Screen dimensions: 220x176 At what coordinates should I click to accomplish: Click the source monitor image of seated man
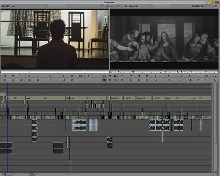coord(55,39)
